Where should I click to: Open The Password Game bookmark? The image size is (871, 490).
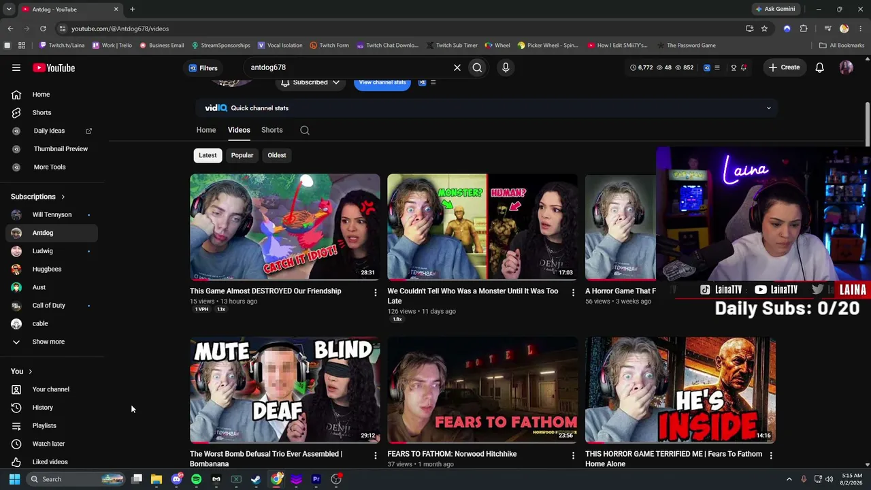point(687,46)
